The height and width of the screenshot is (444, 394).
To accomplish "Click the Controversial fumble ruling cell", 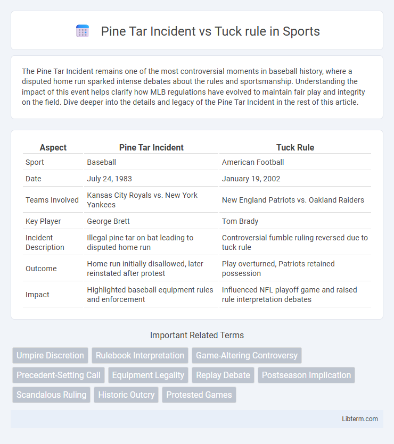I will [x=295, y=242].
